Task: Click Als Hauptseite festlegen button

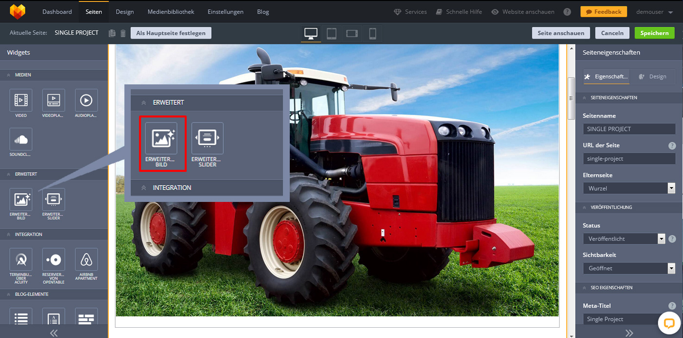Action: click(171, 33)
